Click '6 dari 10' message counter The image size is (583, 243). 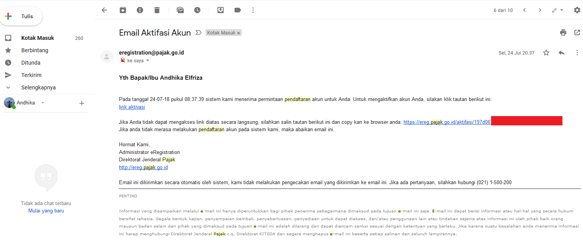503,10
